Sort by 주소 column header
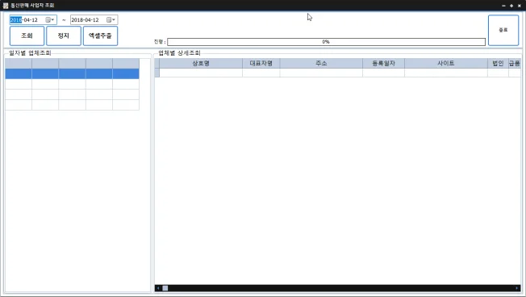Image resolution: width=526 pixels, height=297 pixels. tap(321, 63)
